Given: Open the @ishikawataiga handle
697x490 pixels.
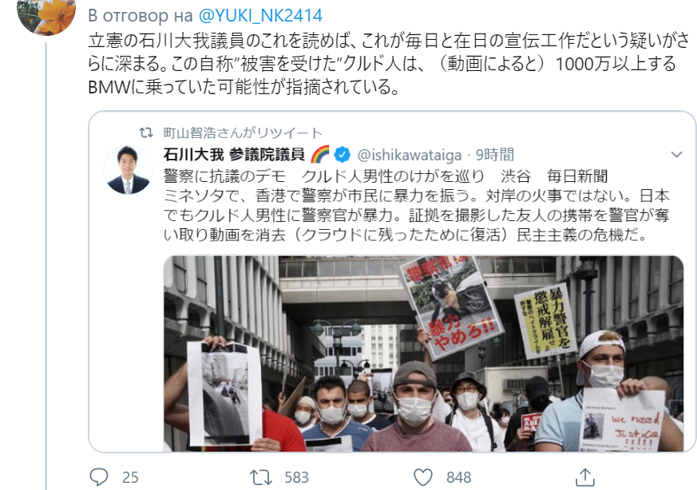Looking at the screenshot, I should click(x=410, y=155).
